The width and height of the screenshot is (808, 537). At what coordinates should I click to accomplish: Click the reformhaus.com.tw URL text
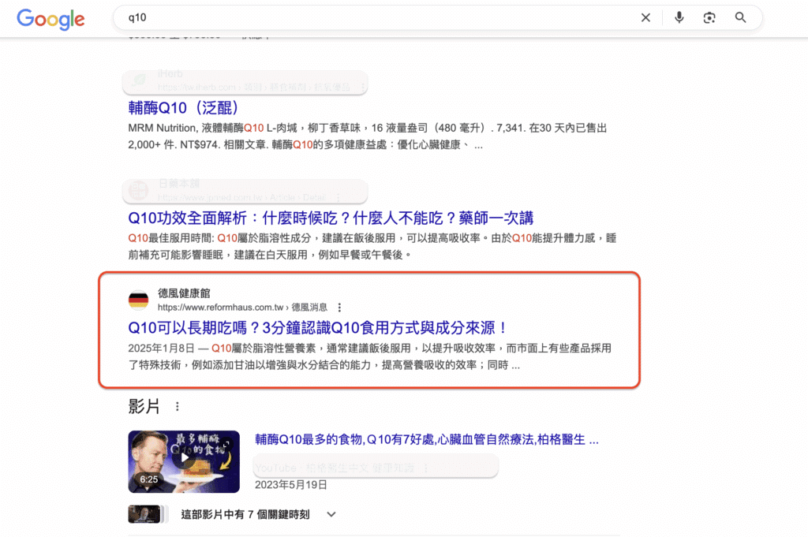click(223, 308)
